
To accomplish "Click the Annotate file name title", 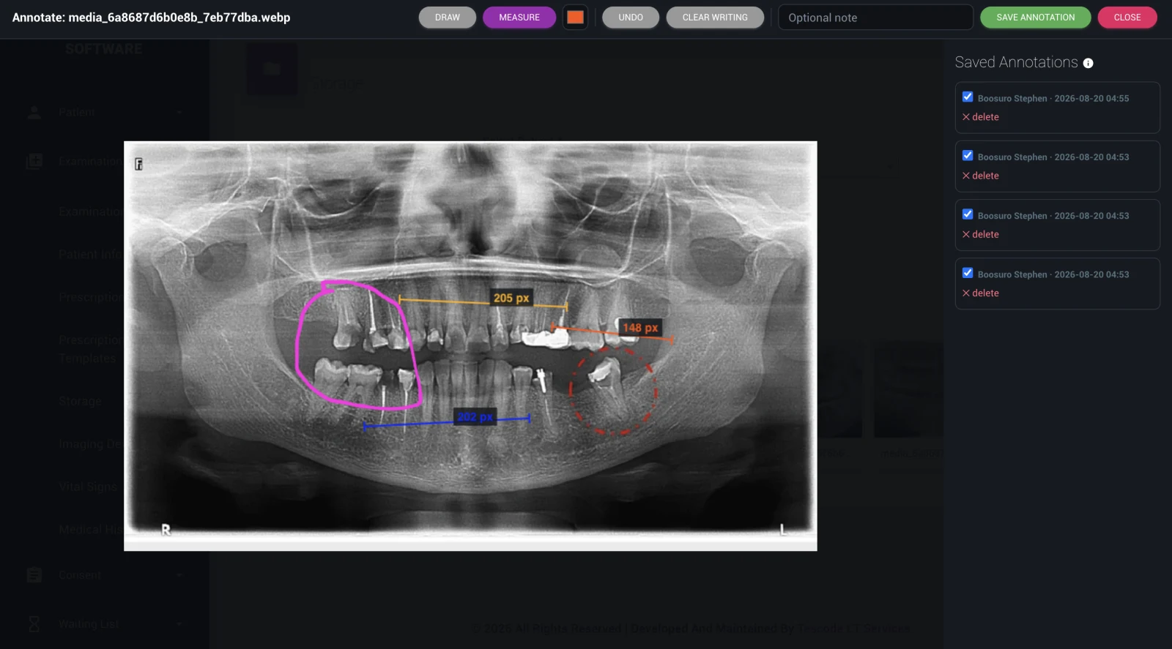I will point(152,18).
